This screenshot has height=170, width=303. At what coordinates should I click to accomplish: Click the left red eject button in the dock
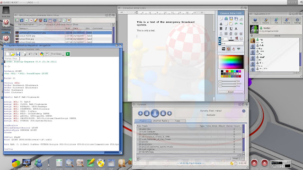254,163
